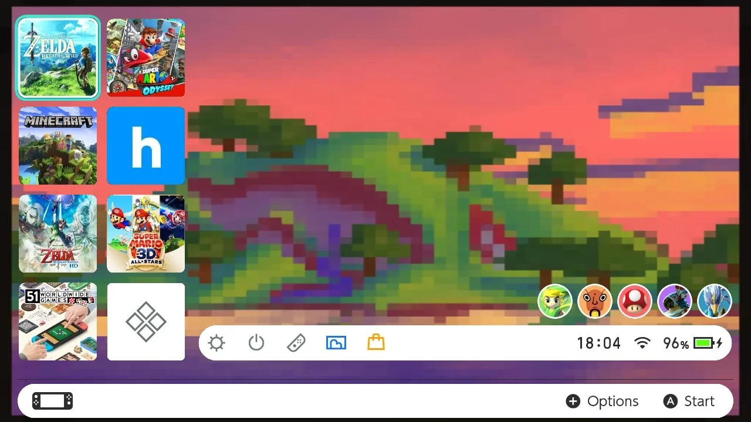Open System Settings gear icon
Image resolution: width=751 pixels, height=422 pixels.
[x=216, y=343]
